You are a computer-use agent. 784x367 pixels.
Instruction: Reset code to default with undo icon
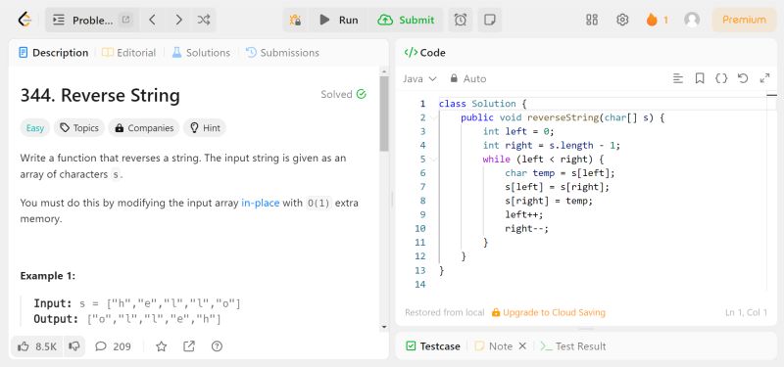pos(743,78)
